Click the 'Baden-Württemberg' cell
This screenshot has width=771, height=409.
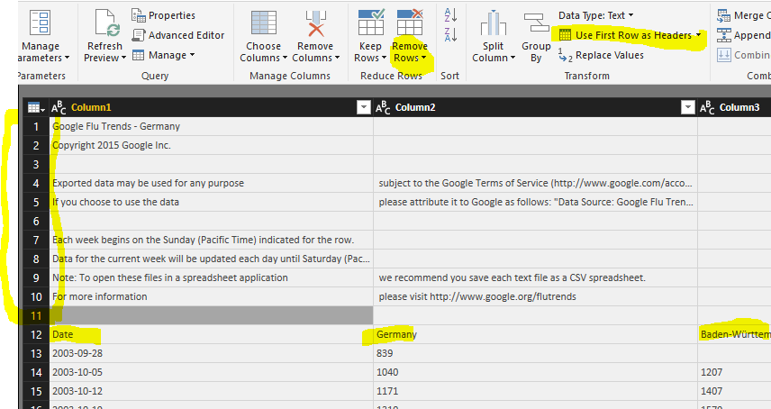pos(735,334)
